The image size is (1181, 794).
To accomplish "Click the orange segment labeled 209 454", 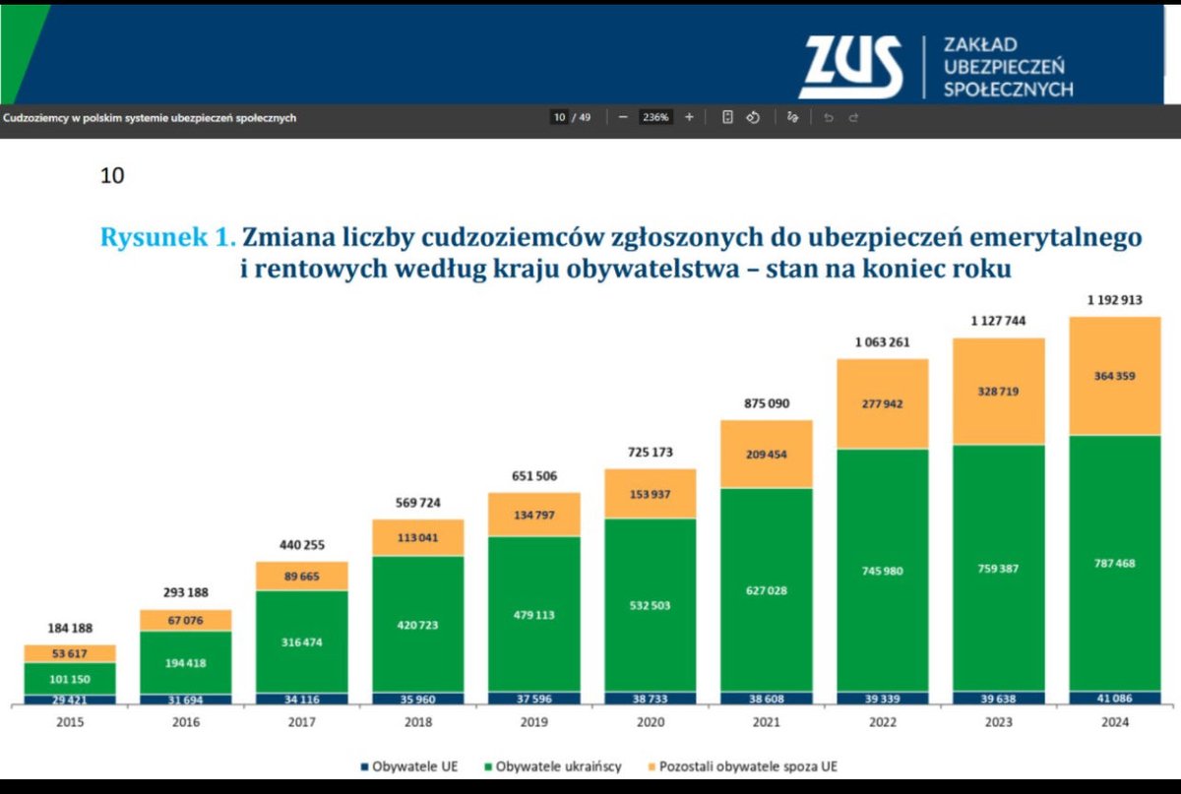I will click(x=766, y=455).
